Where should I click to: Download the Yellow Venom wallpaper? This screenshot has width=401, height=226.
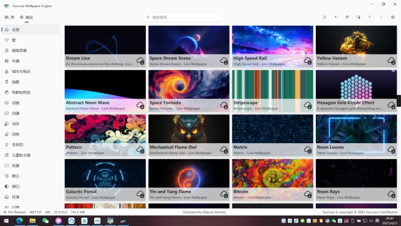(391, 61)
